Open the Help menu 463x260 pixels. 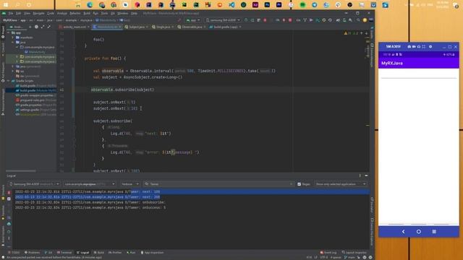click(x=134, y=13)
